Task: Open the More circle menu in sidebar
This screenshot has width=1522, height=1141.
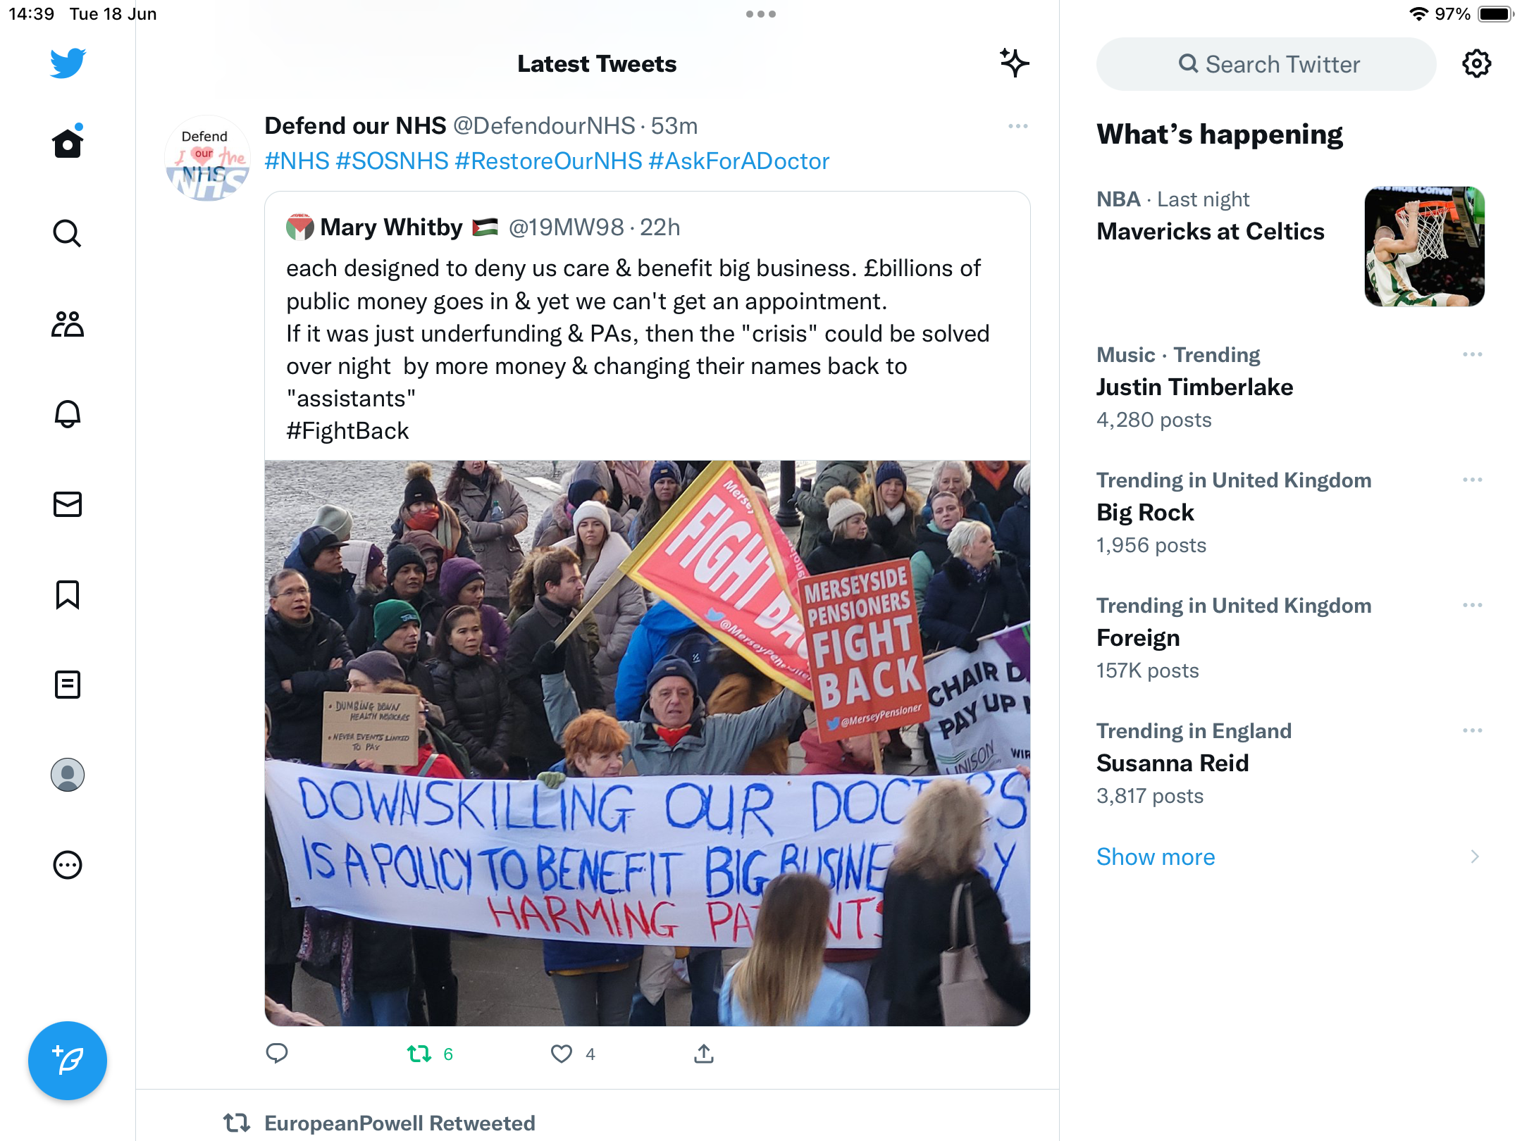Action: pyautogui.click(x=68, y=865)
